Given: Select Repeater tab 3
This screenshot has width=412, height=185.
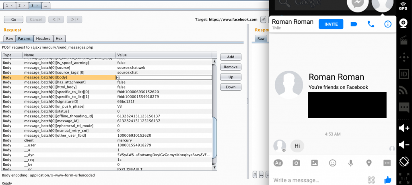Looking at the screenshot, I should pyautogui.click(x=35, y=5).
